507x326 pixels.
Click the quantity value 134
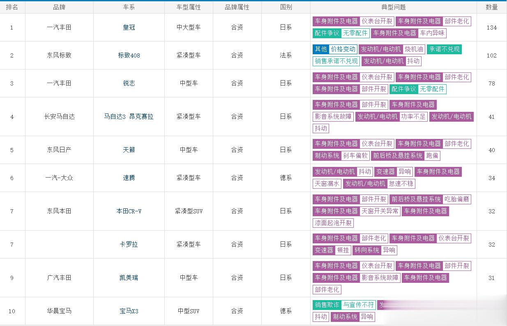tap(492, 28)
